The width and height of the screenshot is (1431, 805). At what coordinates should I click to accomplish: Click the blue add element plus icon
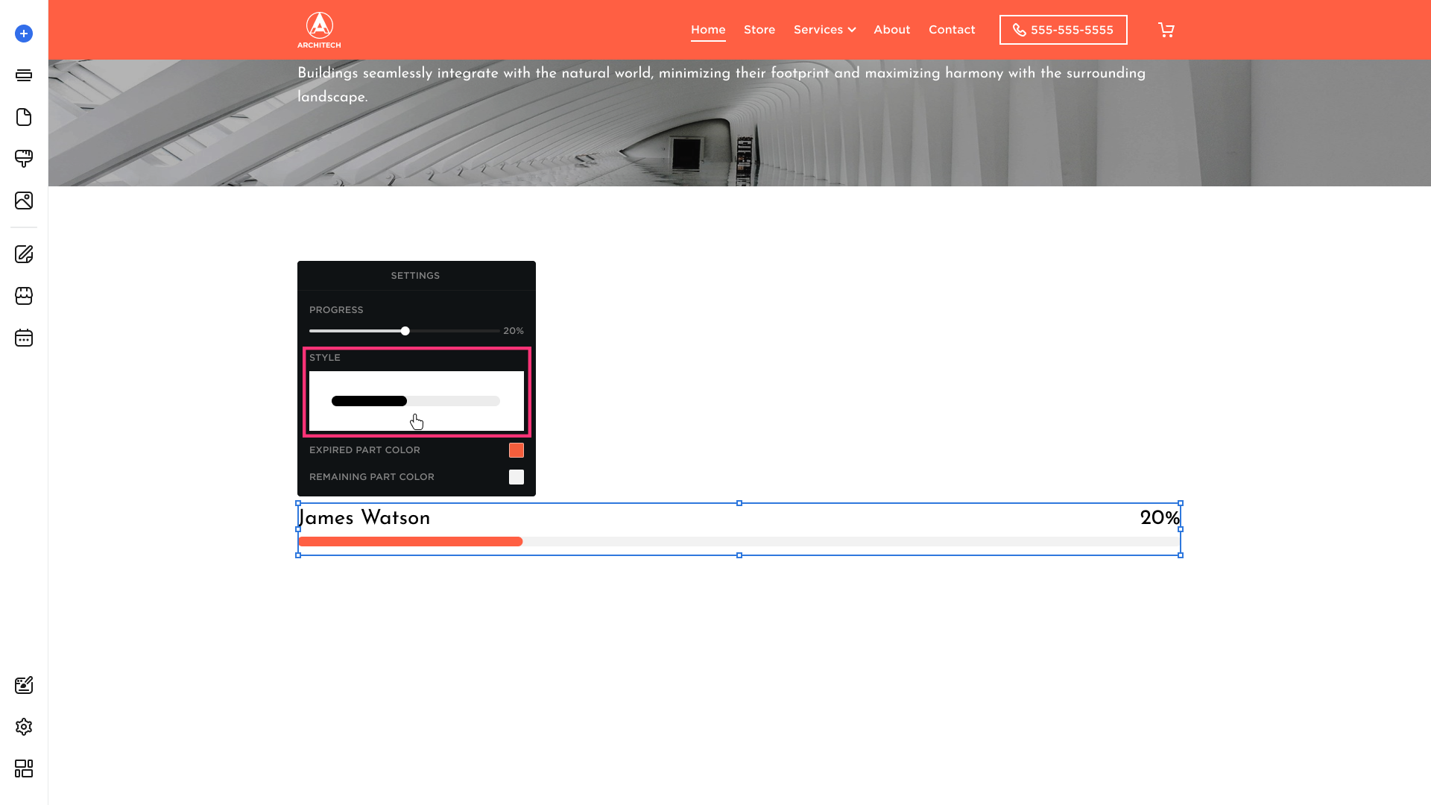[24, 34]
